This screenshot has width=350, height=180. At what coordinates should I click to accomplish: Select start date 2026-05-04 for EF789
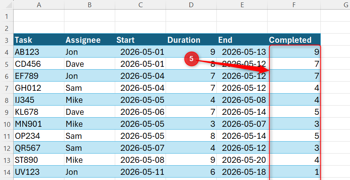(x=140, y=76)
